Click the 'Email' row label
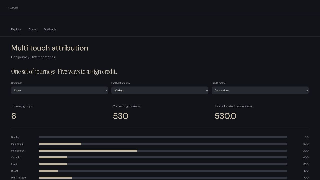The image size is (320, 180). 14,164
